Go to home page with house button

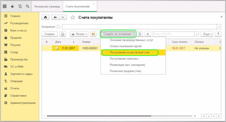coord(46,18)
